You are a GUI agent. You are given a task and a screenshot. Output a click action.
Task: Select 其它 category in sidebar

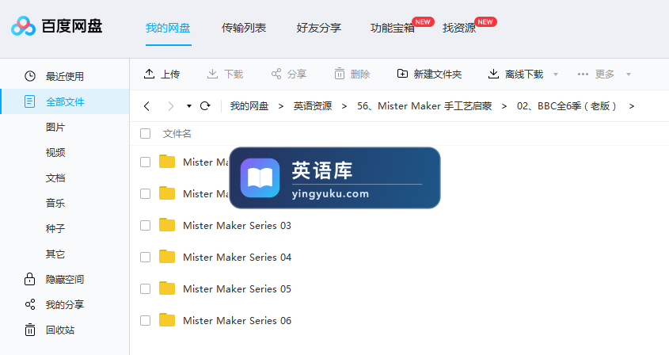55,254
